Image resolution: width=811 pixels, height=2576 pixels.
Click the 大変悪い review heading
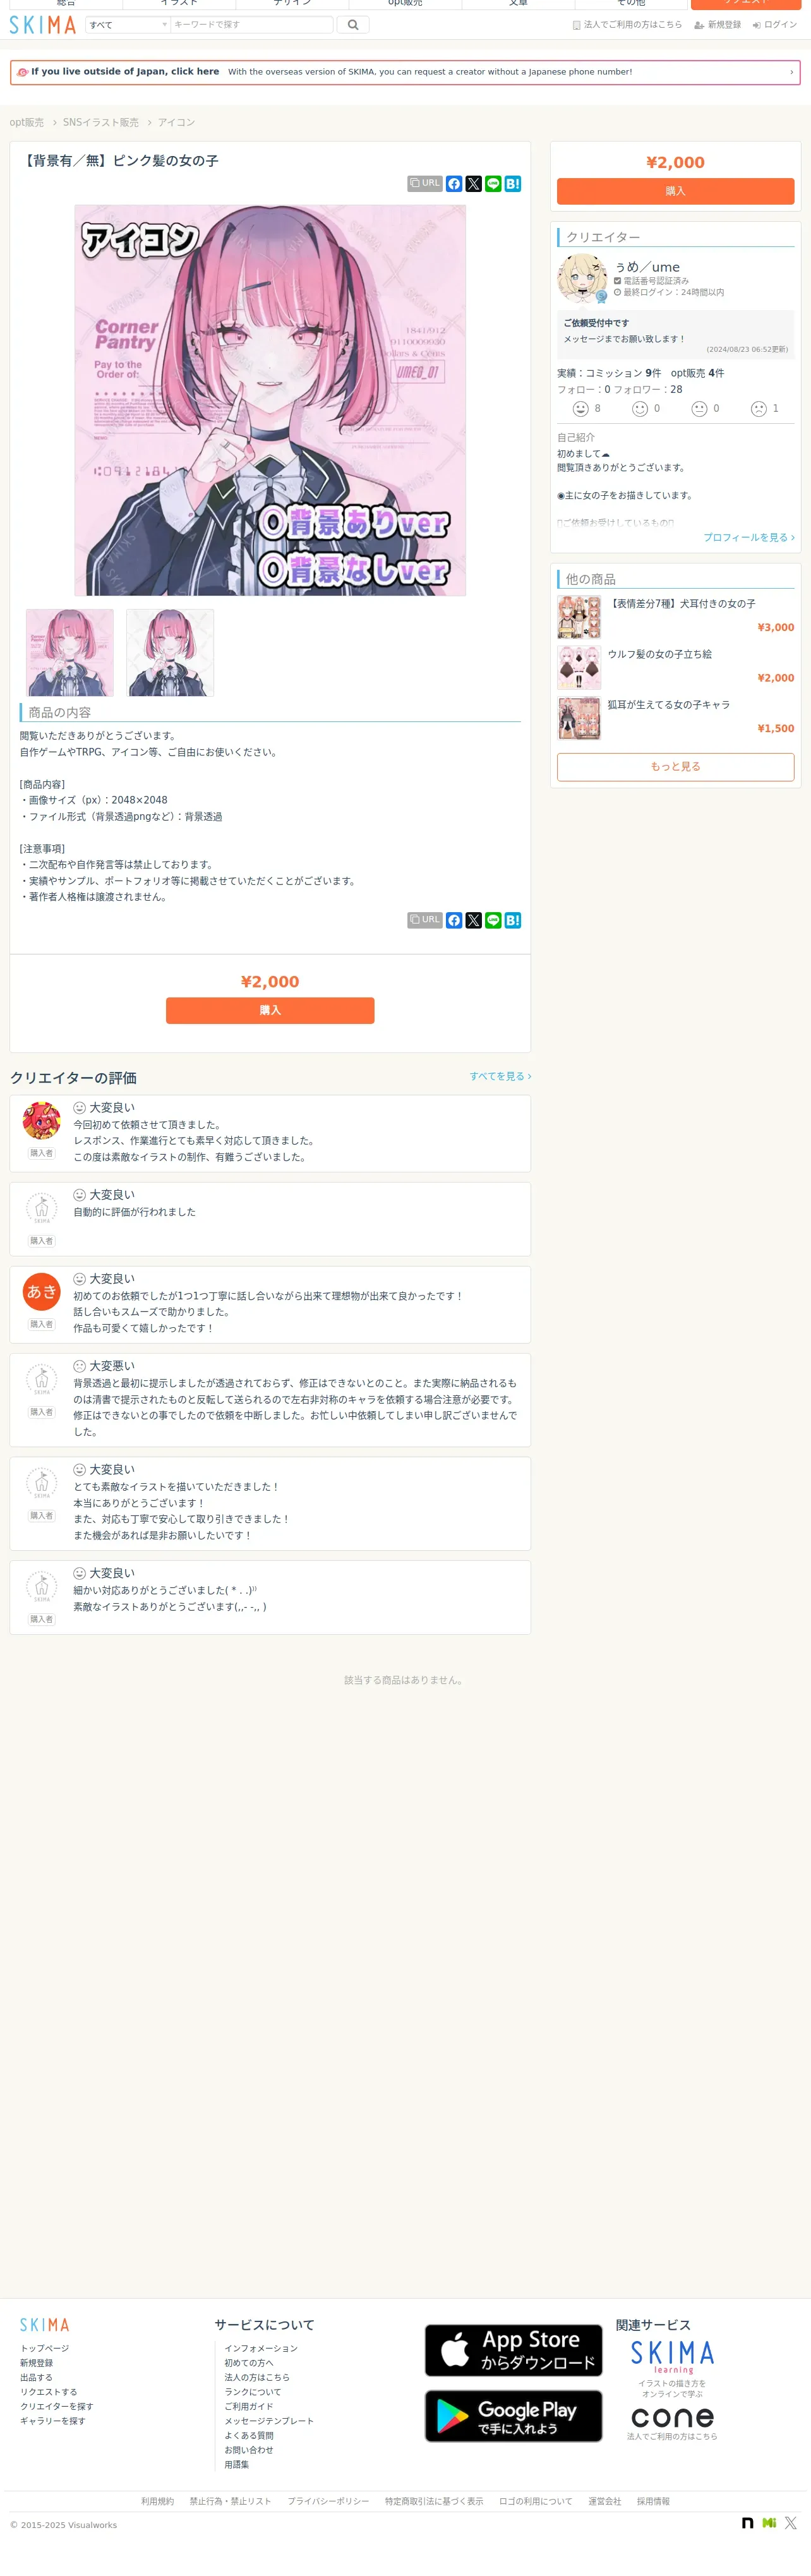(x=111, y=1366)
